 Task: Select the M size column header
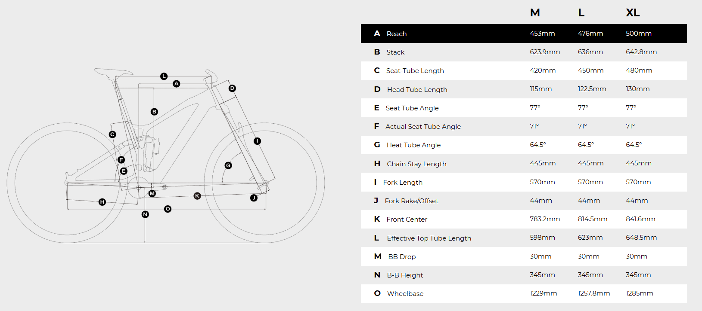click(x=535, y=13)
